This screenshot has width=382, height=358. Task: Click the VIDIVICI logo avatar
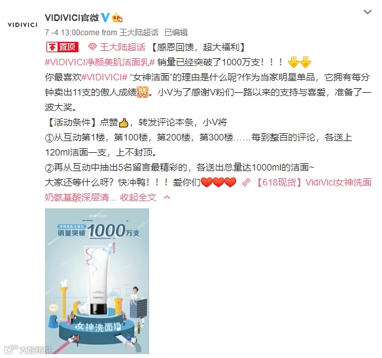(22, 25)
